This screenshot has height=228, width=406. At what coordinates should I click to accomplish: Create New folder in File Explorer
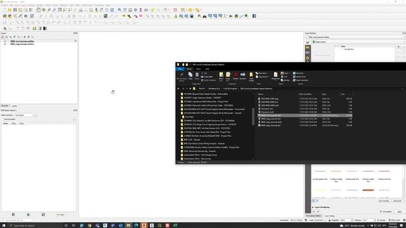[x=251, y=77]
